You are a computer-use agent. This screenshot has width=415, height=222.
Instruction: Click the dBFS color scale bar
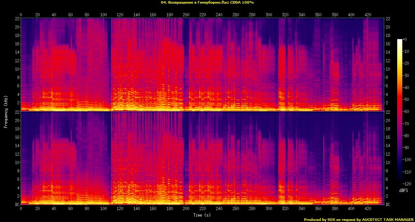point(400,112)
